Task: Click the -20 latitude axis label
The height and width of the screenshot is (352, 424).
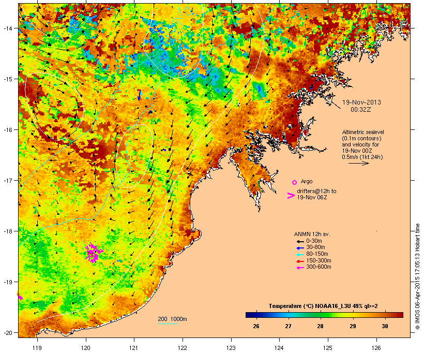Action: (x=8, y=332)
